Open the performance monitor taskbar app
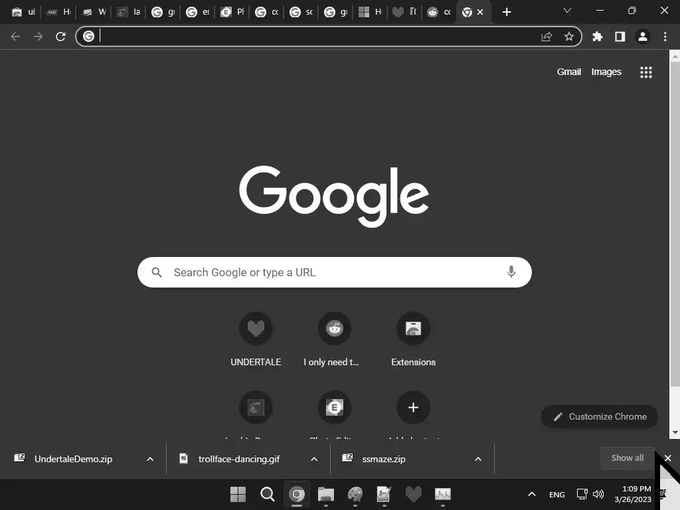680x510 pixels. click(x=443, y=494)
